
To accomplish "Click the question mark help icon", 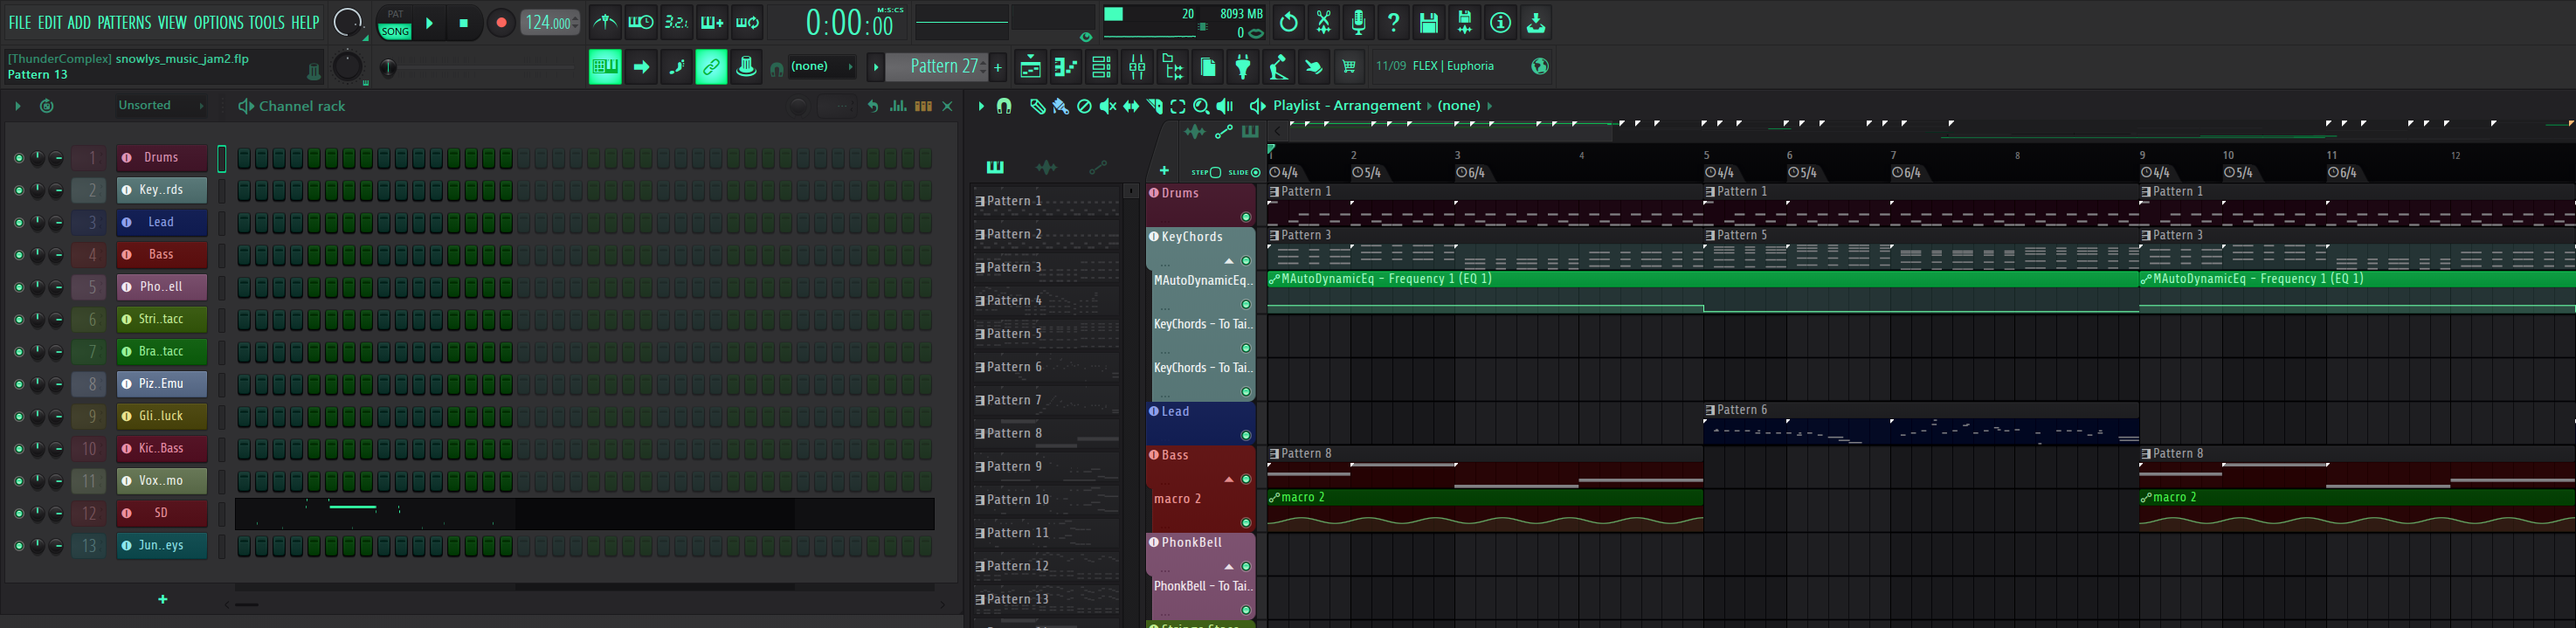I will [1393, 22].
